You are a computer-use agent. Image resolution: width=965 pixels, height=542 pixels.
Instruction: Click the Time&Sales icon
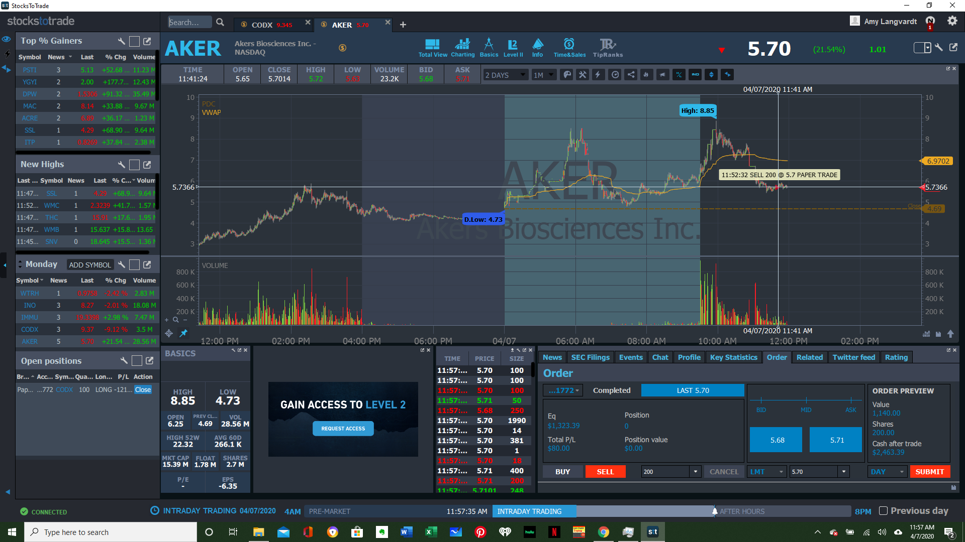click(x=569, y=48)
